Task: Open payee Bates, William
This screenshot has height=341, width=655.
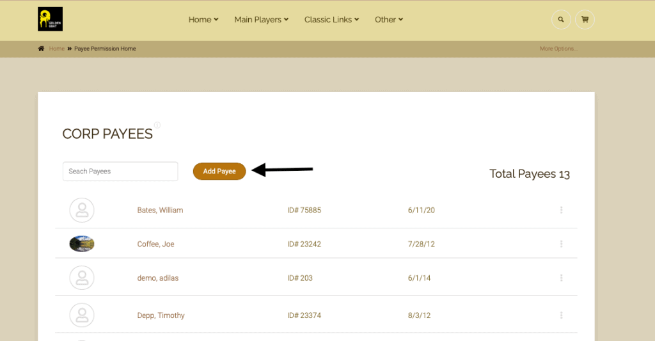Action: pos(160,210)
